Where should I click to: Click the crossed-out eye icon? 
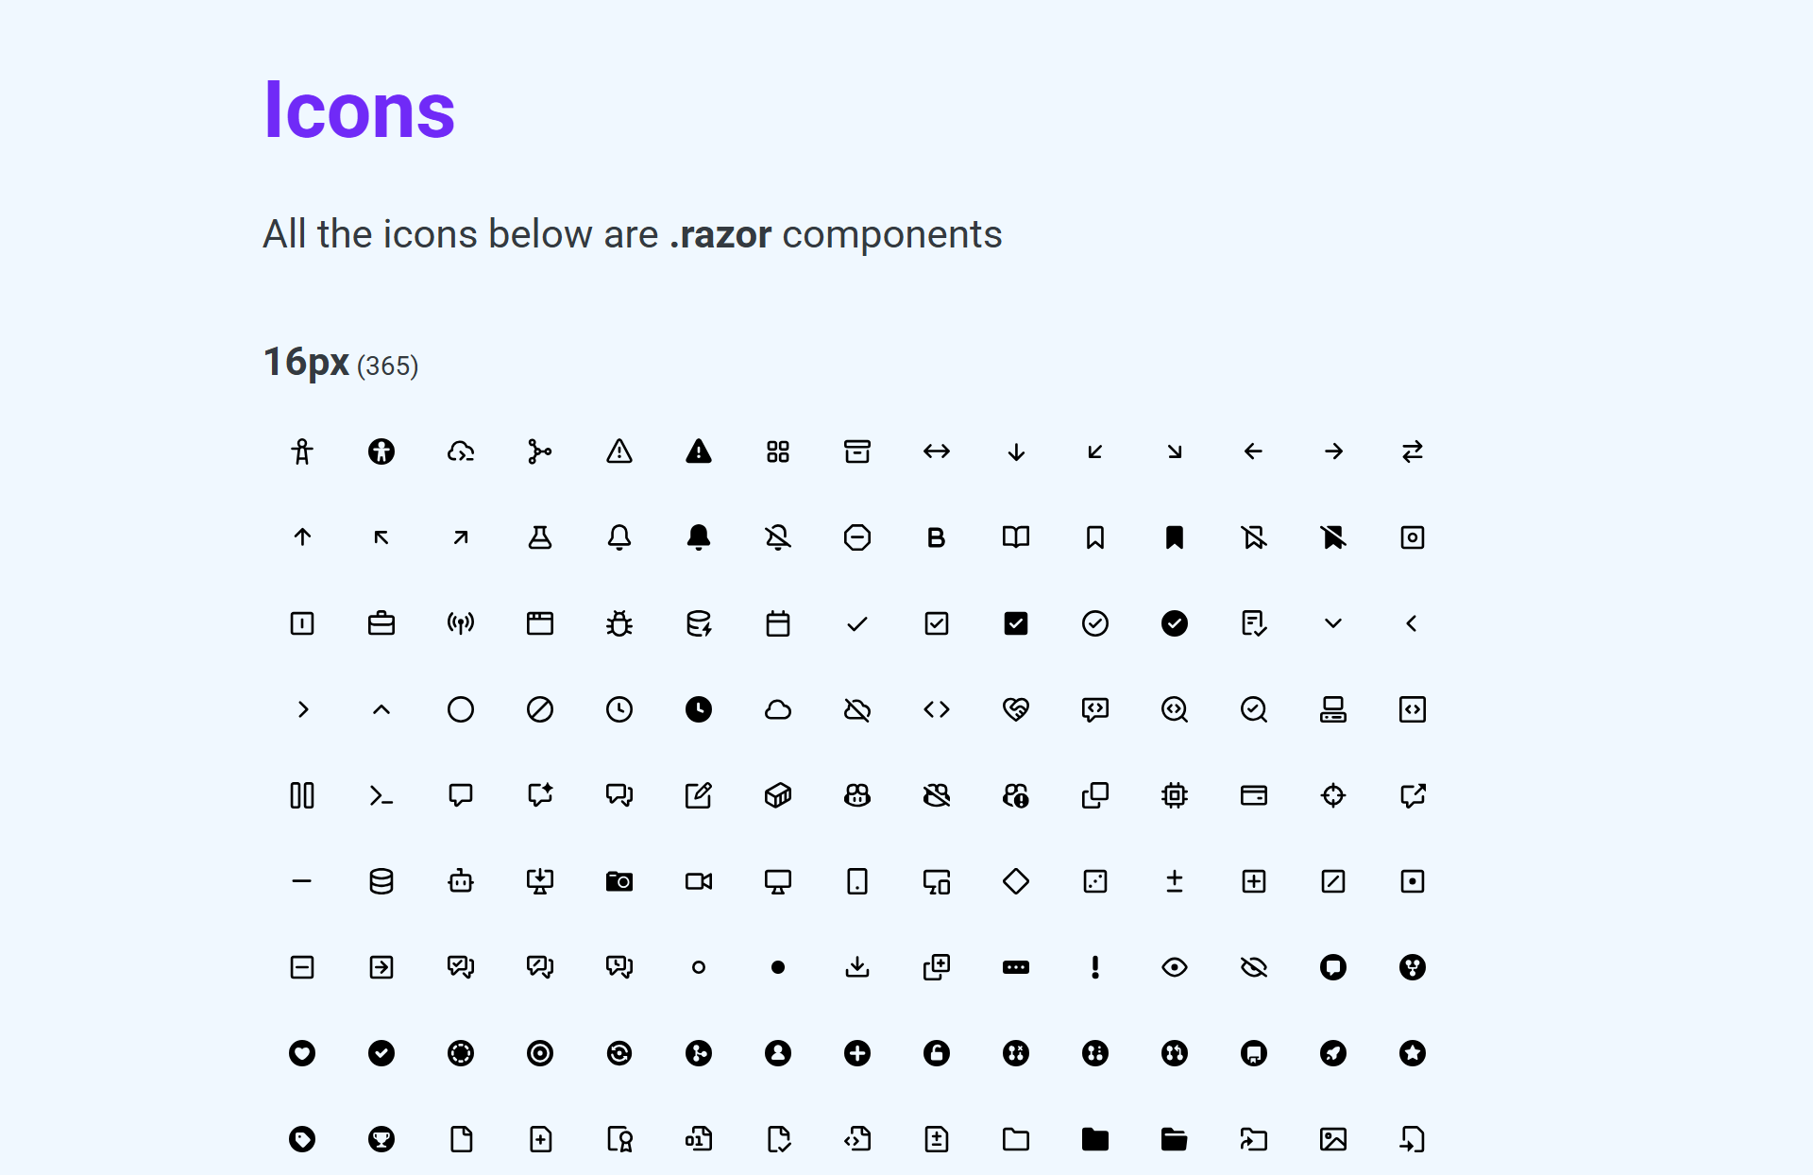click(x=1253, y=966)
